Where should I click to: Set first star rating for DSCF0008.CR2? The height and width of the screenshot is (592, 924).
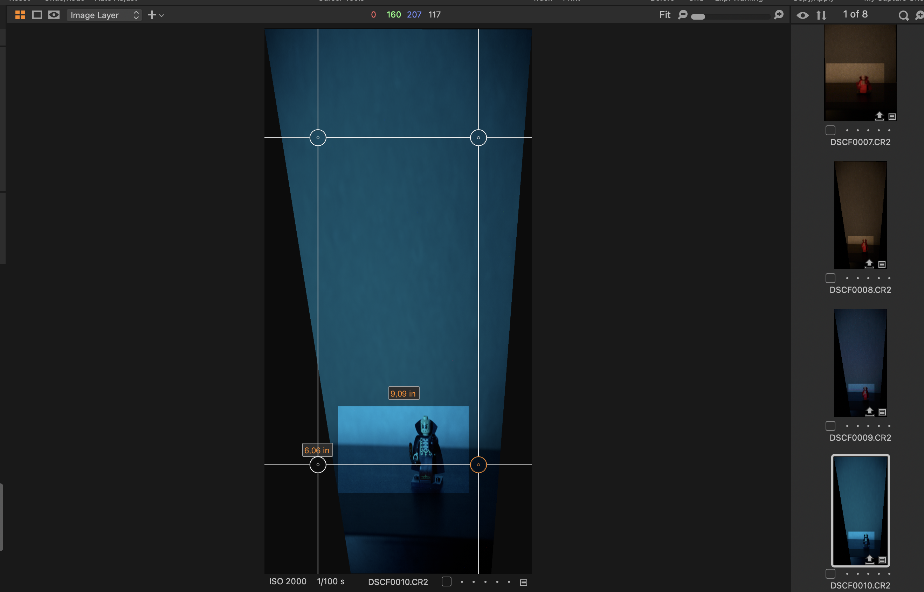pyautogui.click(x=847, y=278)
